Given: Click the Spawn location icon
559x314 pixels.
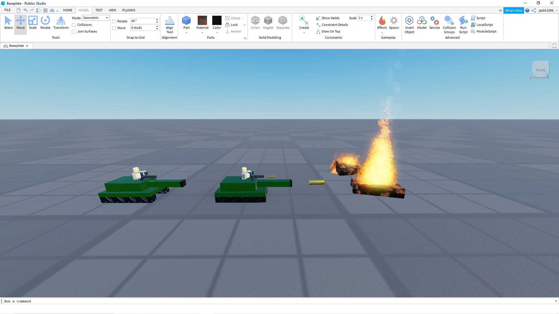Looking at the screenshot, I should pos(394,21).
